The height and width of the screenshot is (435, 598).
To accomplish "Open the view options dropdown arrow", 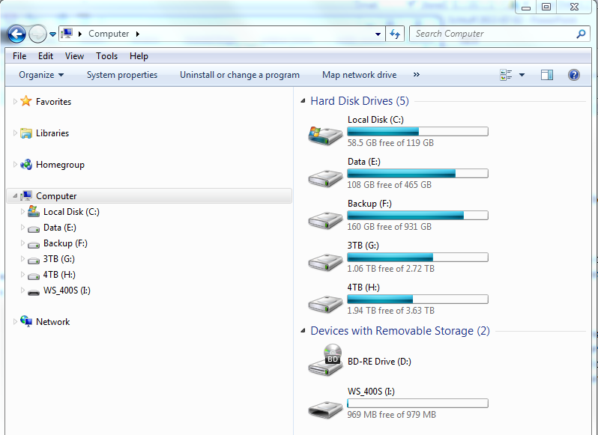I will [522, 75].
